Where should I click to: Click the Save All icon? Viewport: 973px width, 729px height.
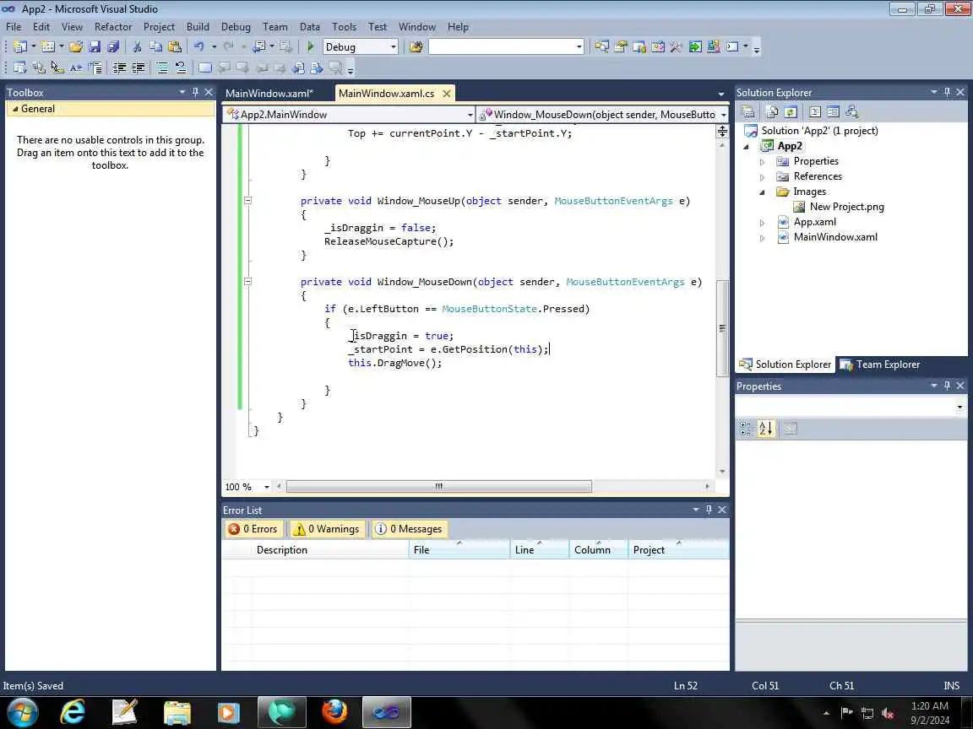[113, 46]
